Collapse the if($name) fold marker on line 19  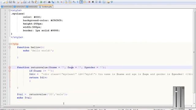[9, 71]
